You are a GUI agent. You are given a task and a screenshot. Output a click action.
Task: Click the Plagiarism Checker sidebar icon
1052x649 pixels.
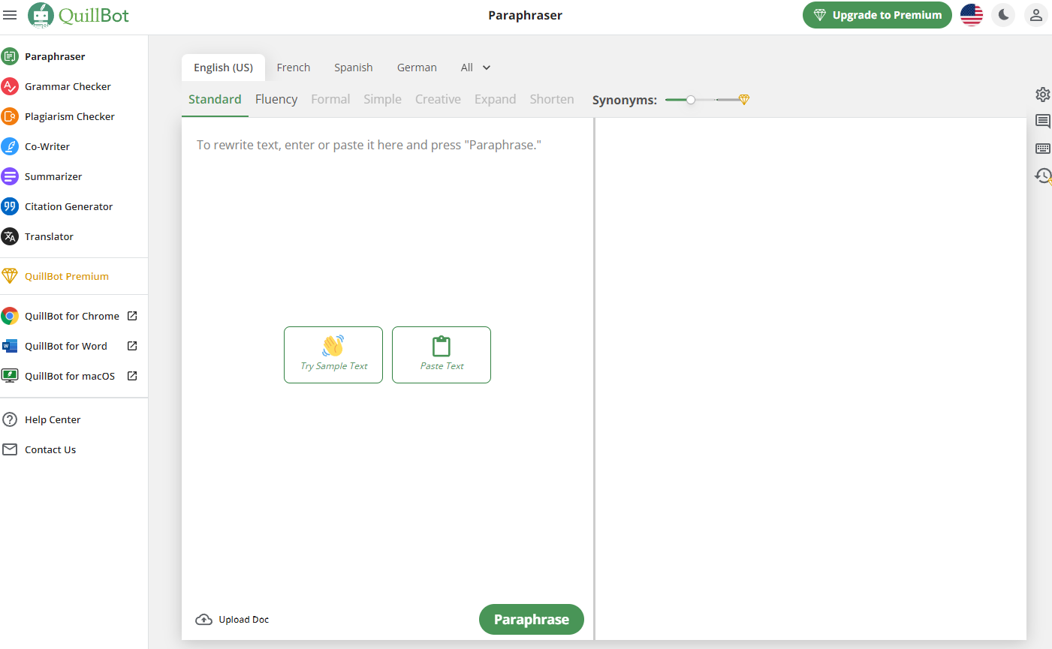(10, 116)
